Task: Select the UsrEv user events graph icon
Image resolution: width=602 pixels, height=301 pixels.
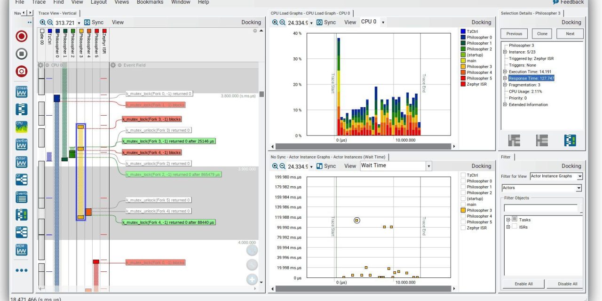Action: 21,143
